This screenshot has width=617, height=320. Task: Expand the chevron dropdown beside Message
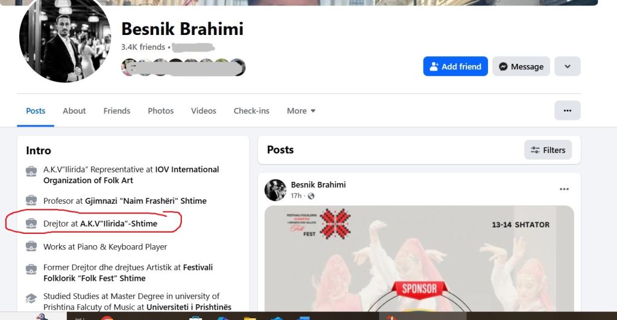tap(567, 66)
